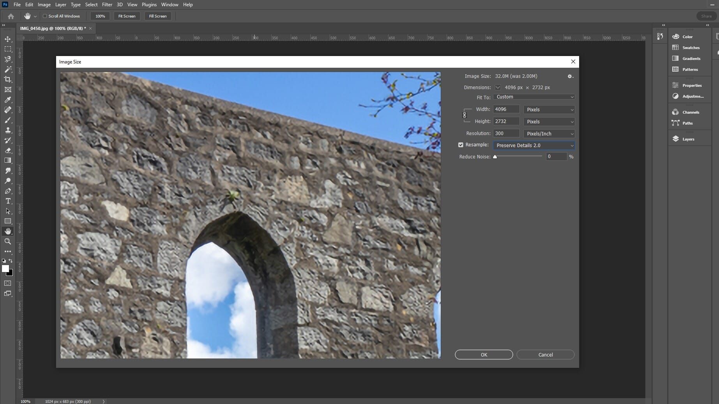Image resolution: width=719 pixels, height=404 pixels.
Task: Click the Fit Screen button
Action: (127, 16)
